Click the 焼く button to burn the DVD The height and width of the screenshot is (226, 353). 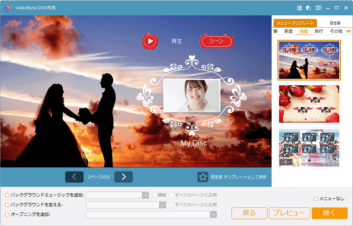point(330,213)
